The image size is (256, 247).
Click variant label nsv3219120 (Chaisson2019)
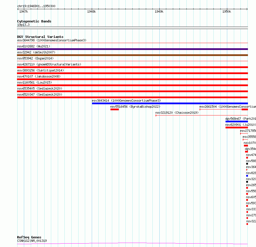(x=177, y=113)
